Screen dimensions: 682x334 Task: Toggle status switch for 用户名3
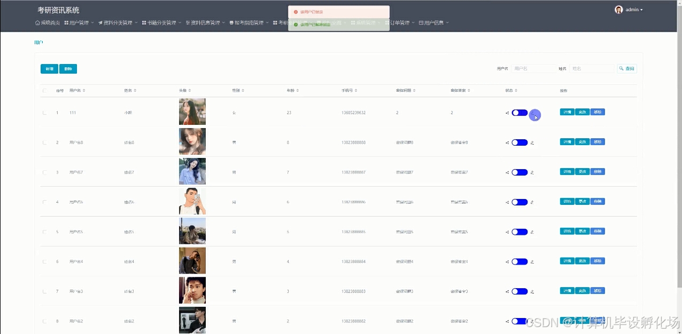[x=520, y=292]
